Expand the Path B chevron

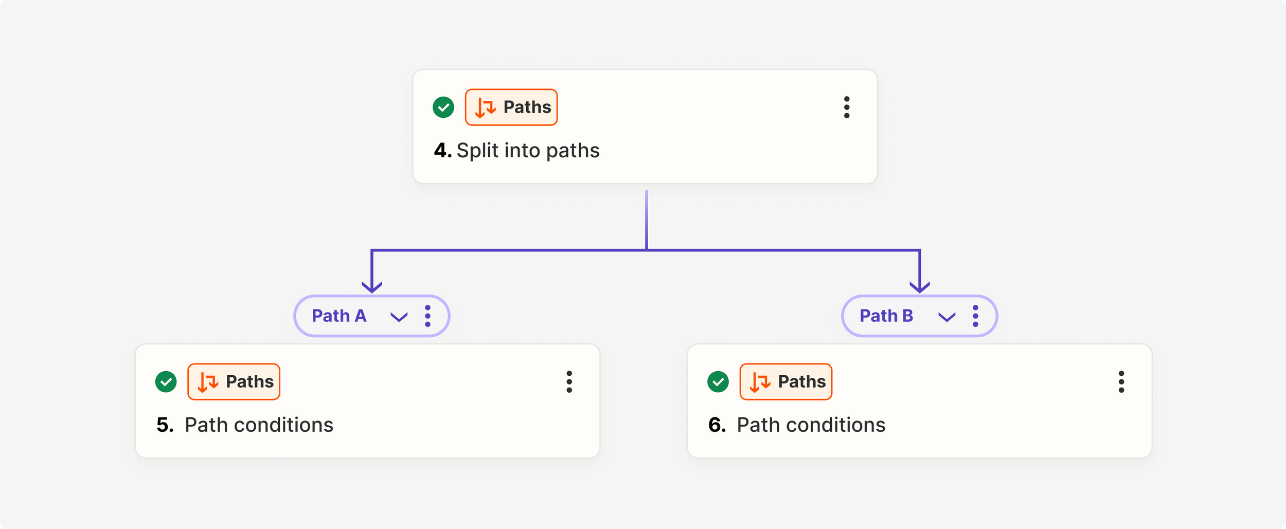(x=947, y=317)
